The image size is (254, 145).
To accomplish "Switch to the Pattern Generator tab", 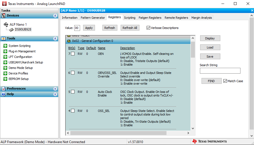I will 93,18.
